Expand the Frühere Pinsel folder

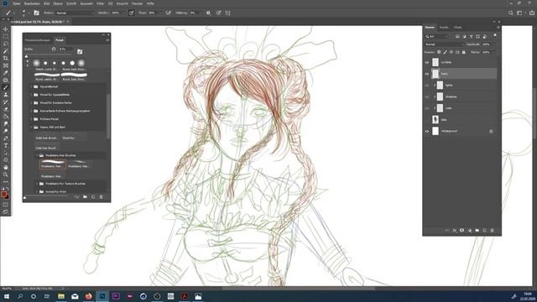tap(31, 119)
